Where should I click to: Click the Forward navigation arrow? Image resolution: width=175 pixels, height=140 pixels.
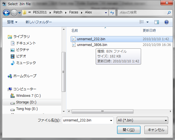pos(14,13)
